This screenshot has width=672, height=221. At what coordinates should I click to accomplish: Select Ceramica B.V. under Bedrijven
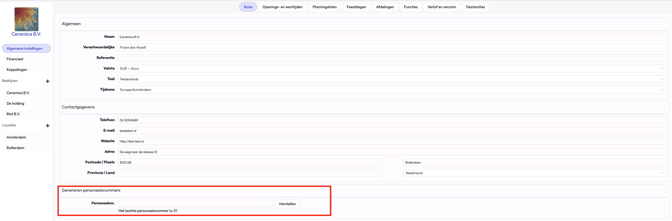26,93
